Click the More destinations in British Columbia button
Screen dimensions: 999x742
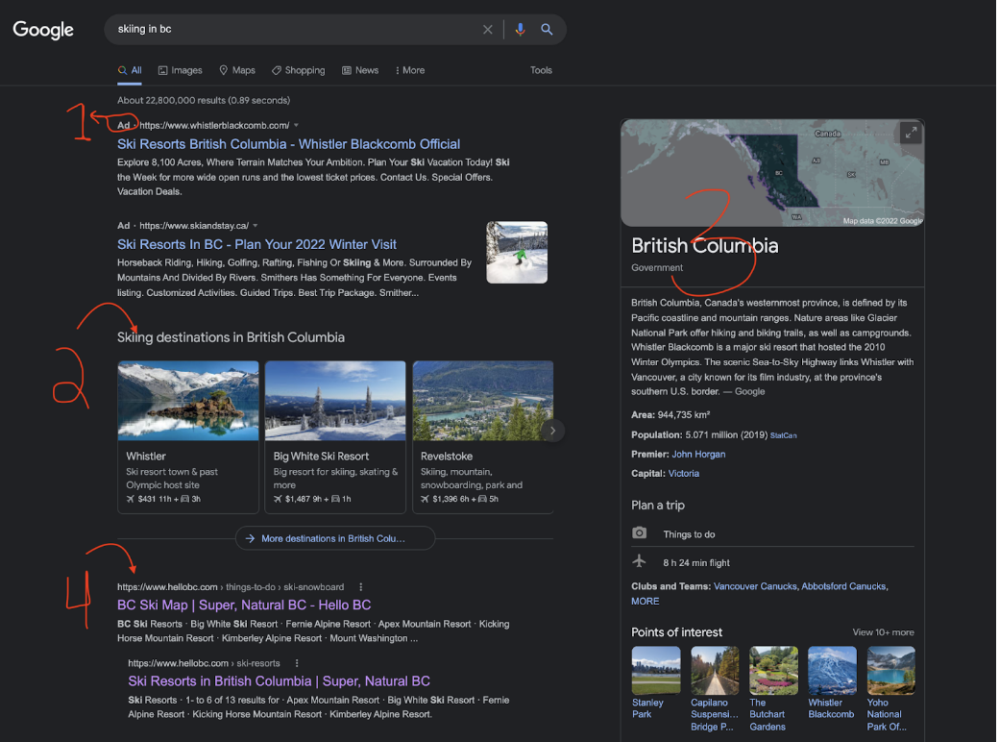[334, 537]
